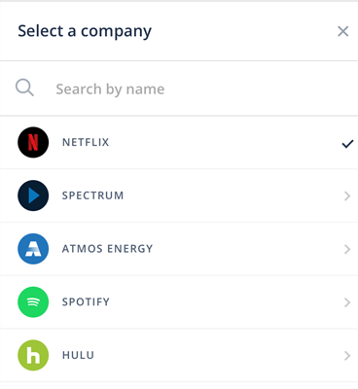This screenshot has width=358, height=389.
Task: Pick HULU as the company
Action: [78, 355]
